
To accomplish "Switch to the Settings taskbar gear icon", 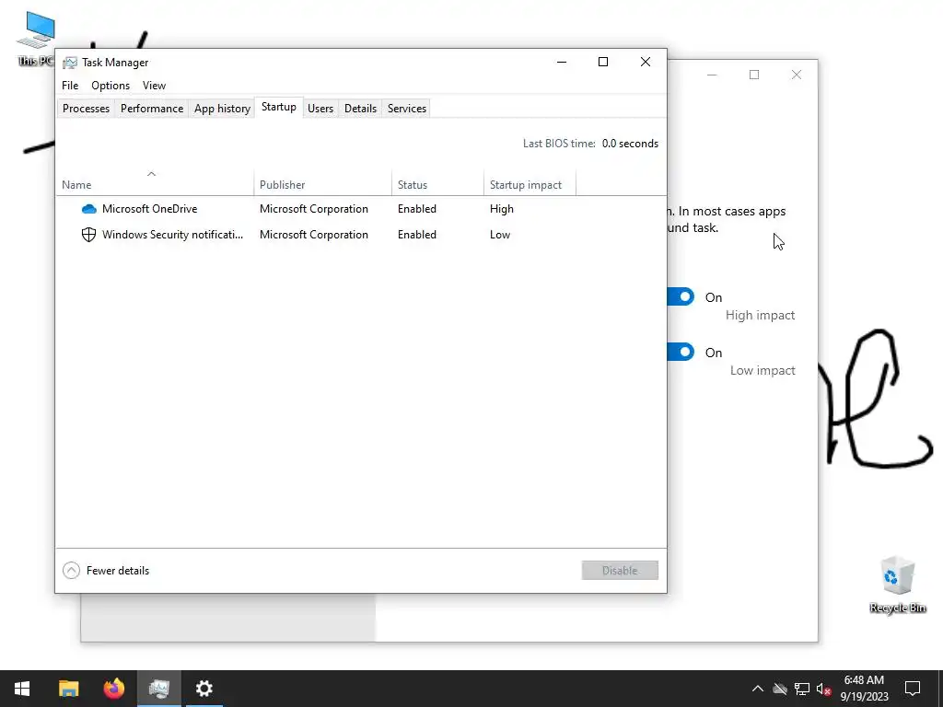I will (204, 689).
